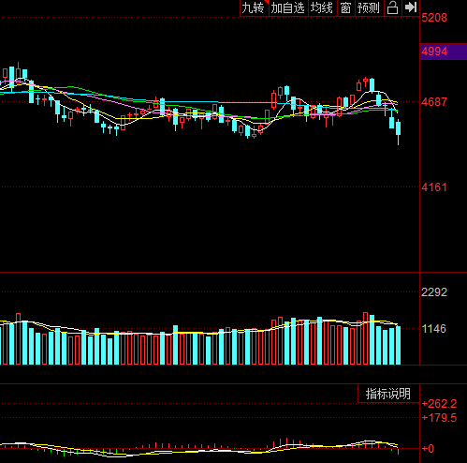The image size is (467, 463).
Task: Open the 预测 forecast button
Action: (369, 7)
